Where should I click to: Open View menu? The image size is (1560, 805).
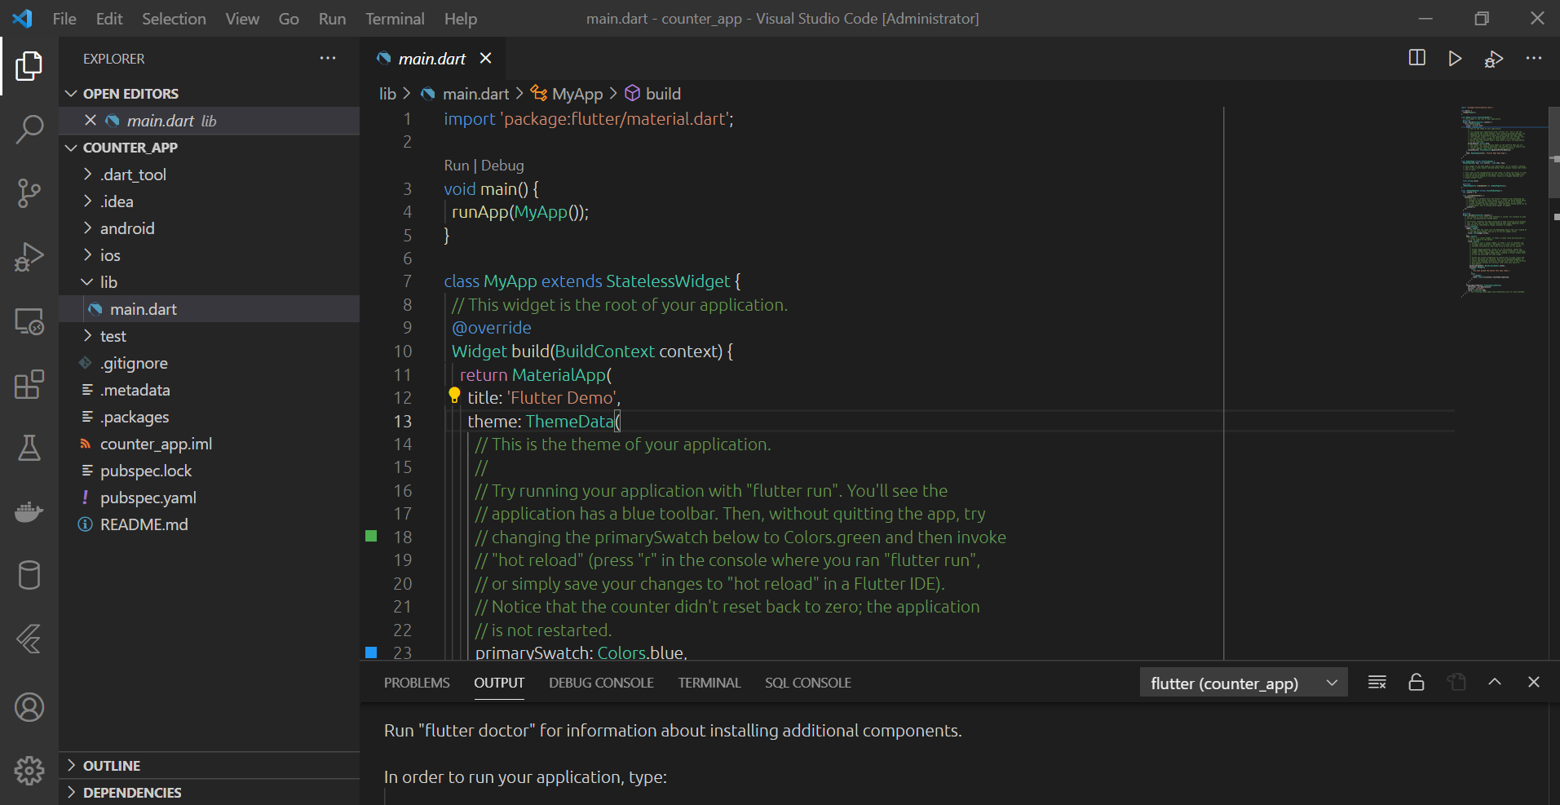tap(242, 19)
